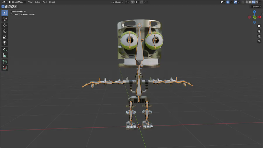Expand the gizmo options arrow
Image resolution: width=263 pixels, height=148 pixels.
tap(231, 2)
